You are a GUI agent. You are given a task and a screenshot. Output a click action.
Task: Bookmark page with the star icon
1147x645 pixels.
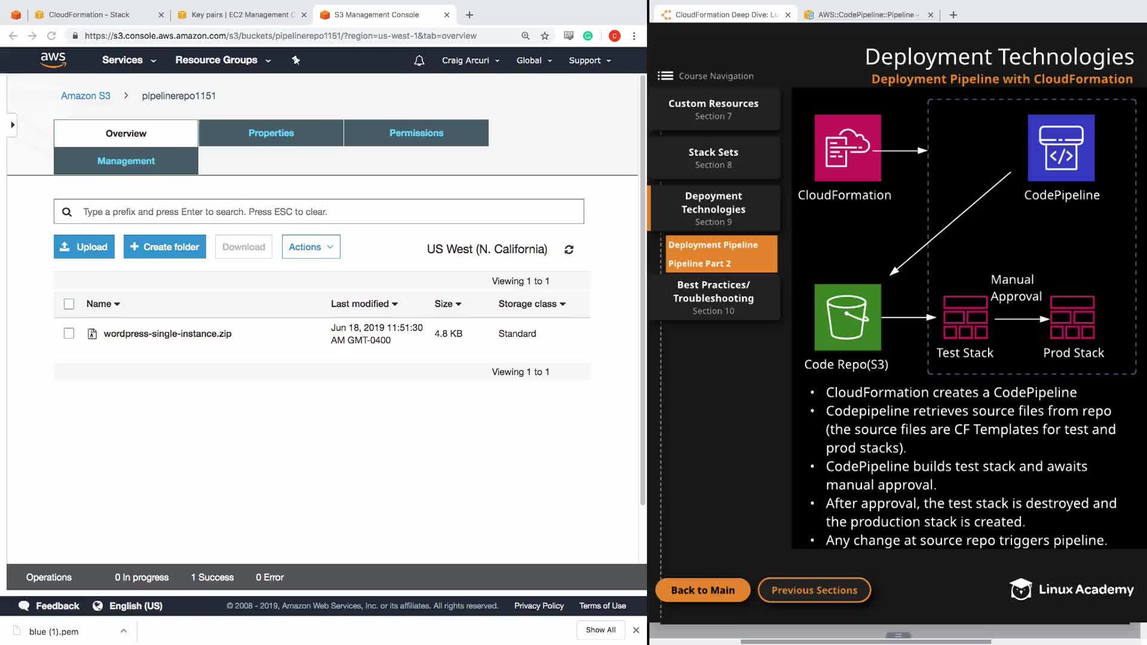pyautogui.click(x=545, y=36)
